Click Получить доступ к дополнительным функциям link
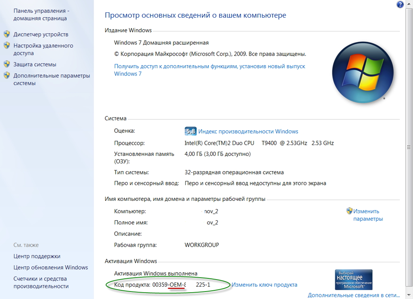 click(209, 70)
